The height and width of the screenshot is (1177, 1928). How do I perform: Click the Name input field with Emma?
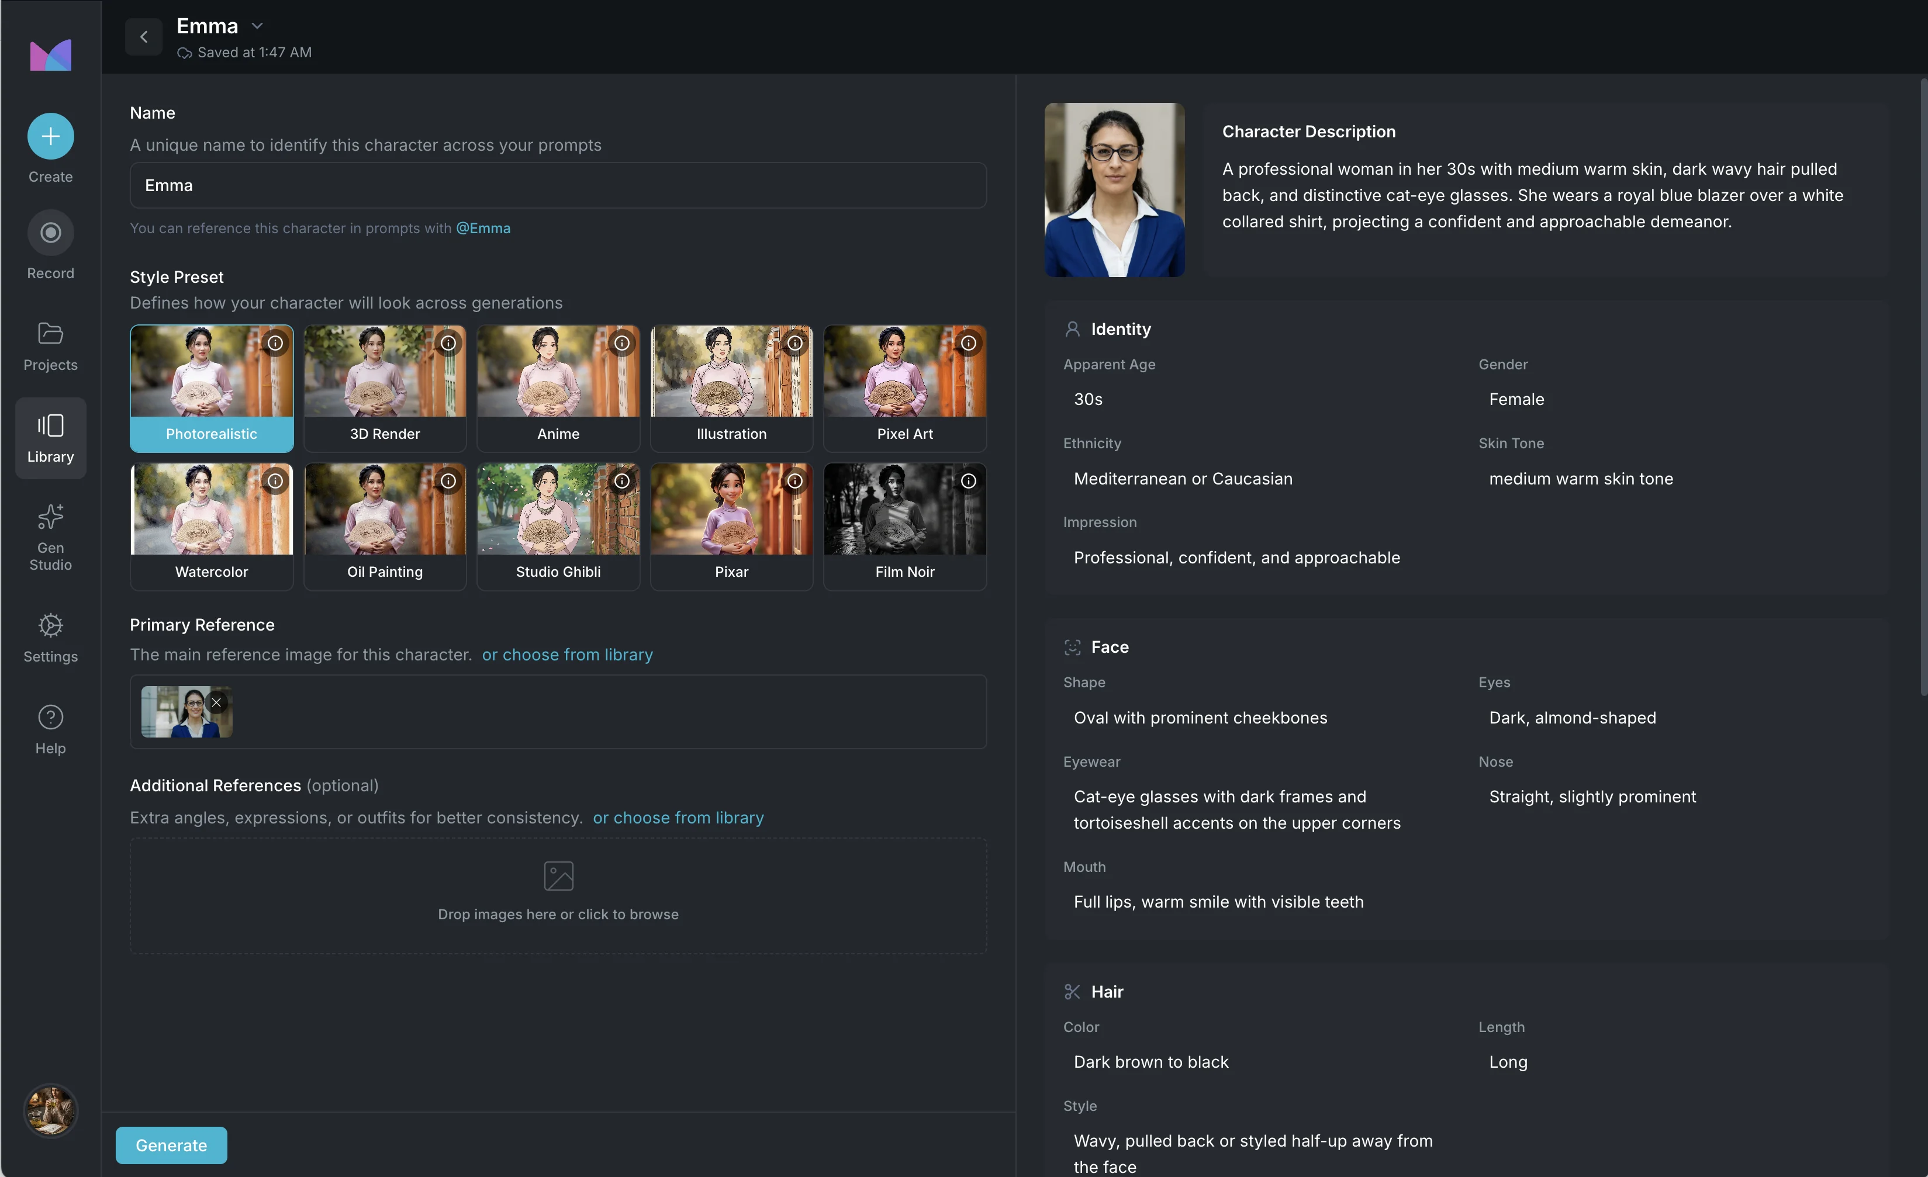pos(559,185)
